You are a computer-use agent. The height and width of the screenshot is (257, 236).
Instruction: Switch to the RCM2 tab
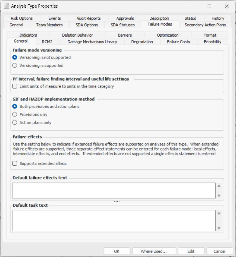click(47, 42)
